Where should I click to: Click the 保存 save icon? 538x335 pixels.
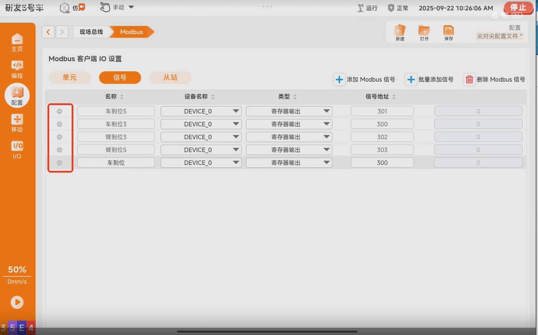(x=448, y=30)
